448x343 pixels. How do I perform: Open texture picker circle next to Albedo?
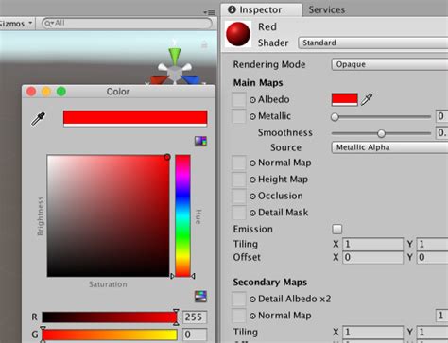coord(252,100)
